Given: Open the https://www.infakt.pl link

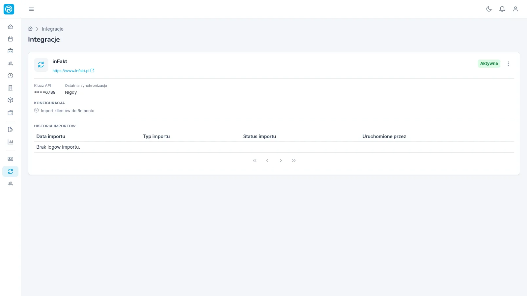Looking at the screenshot, I should [x=73, y=71].
